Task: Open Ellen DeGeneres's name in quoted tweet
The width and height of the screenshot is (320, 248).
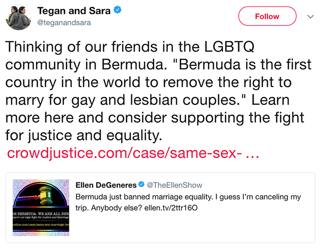Action: [105, 184]
